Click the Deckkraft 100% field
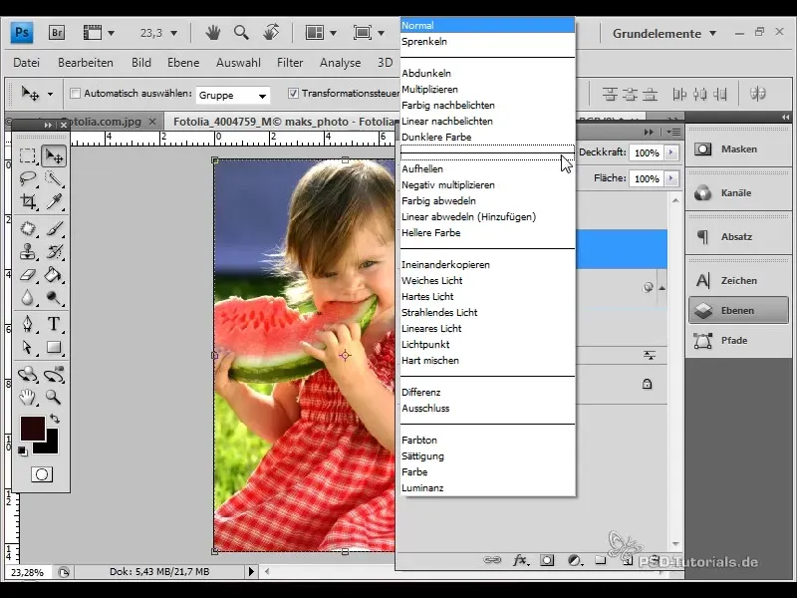Screen dimensions: 797x598 pos(647,152)
